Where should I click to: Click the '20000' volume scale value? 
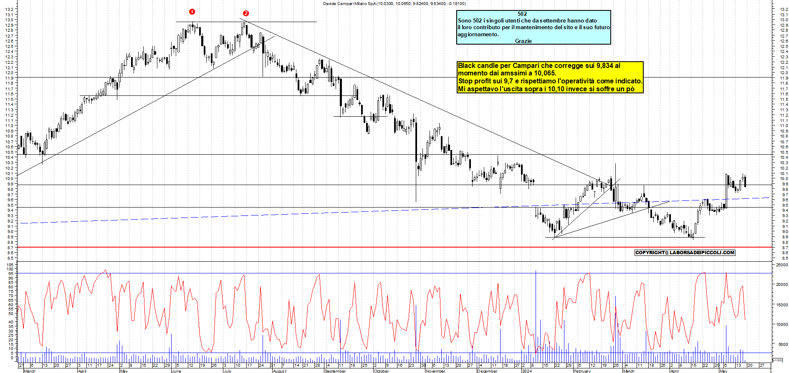[x=782, y=285]
